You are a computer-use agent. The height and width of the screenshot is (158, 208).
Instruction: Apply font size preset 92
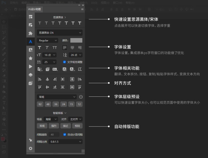[40, 104]
